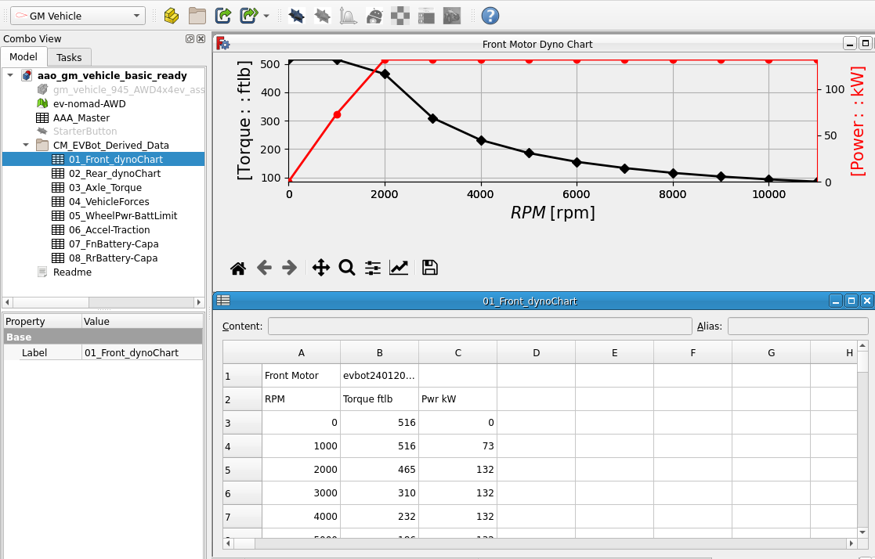This screenshot has width=875, height=559.
Task: Collapse the CM_EVBot_Derived_Data folder
Action: tap(25, 146)
